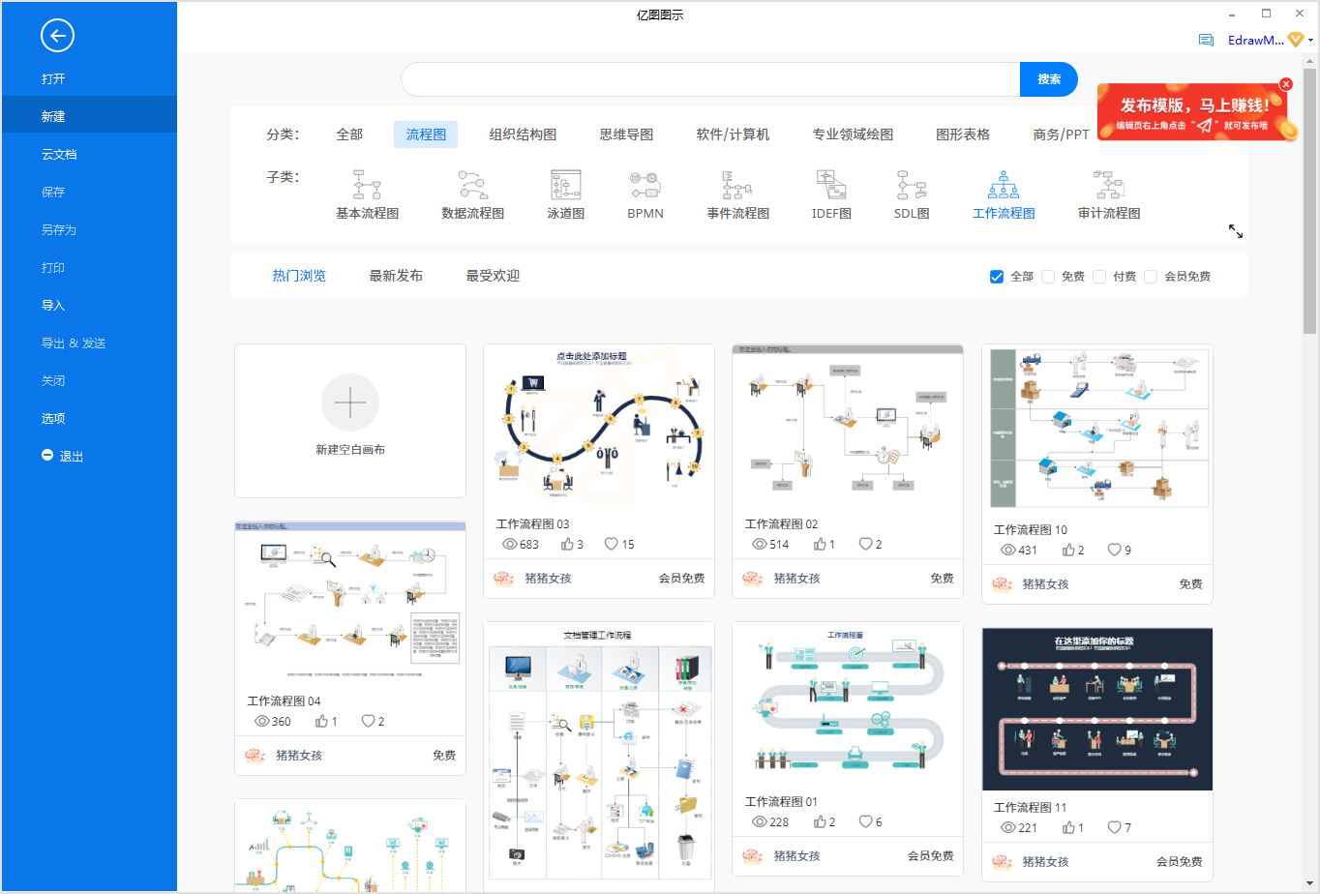This screenshot has height=894, width=1320.
Task: Click the like icon on 工作流程图 04
Action: point(321,721)
